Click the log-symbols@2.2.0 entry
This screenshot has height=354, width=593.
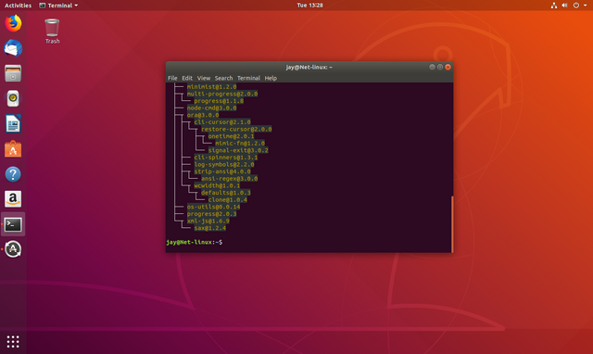[224, 165]
